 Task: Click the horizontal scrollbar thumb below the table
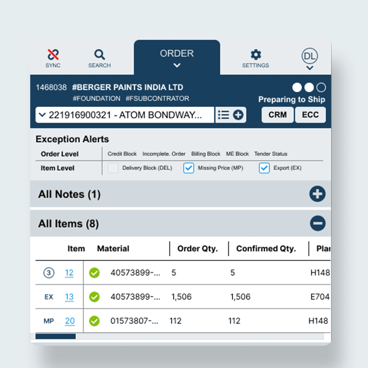click(x=56, y=336)
